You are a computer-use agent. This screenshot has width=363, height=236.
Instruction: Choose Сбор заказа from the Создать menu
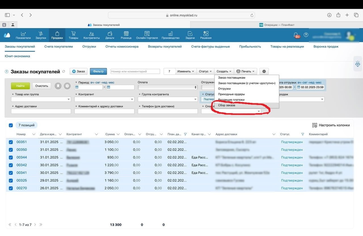coord(247,105)
